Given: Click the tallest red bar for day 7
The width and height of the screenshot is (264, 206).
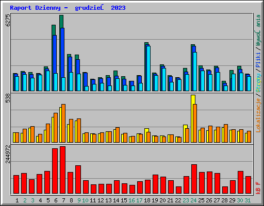Looking at the screenshot, I should [62, 170].
